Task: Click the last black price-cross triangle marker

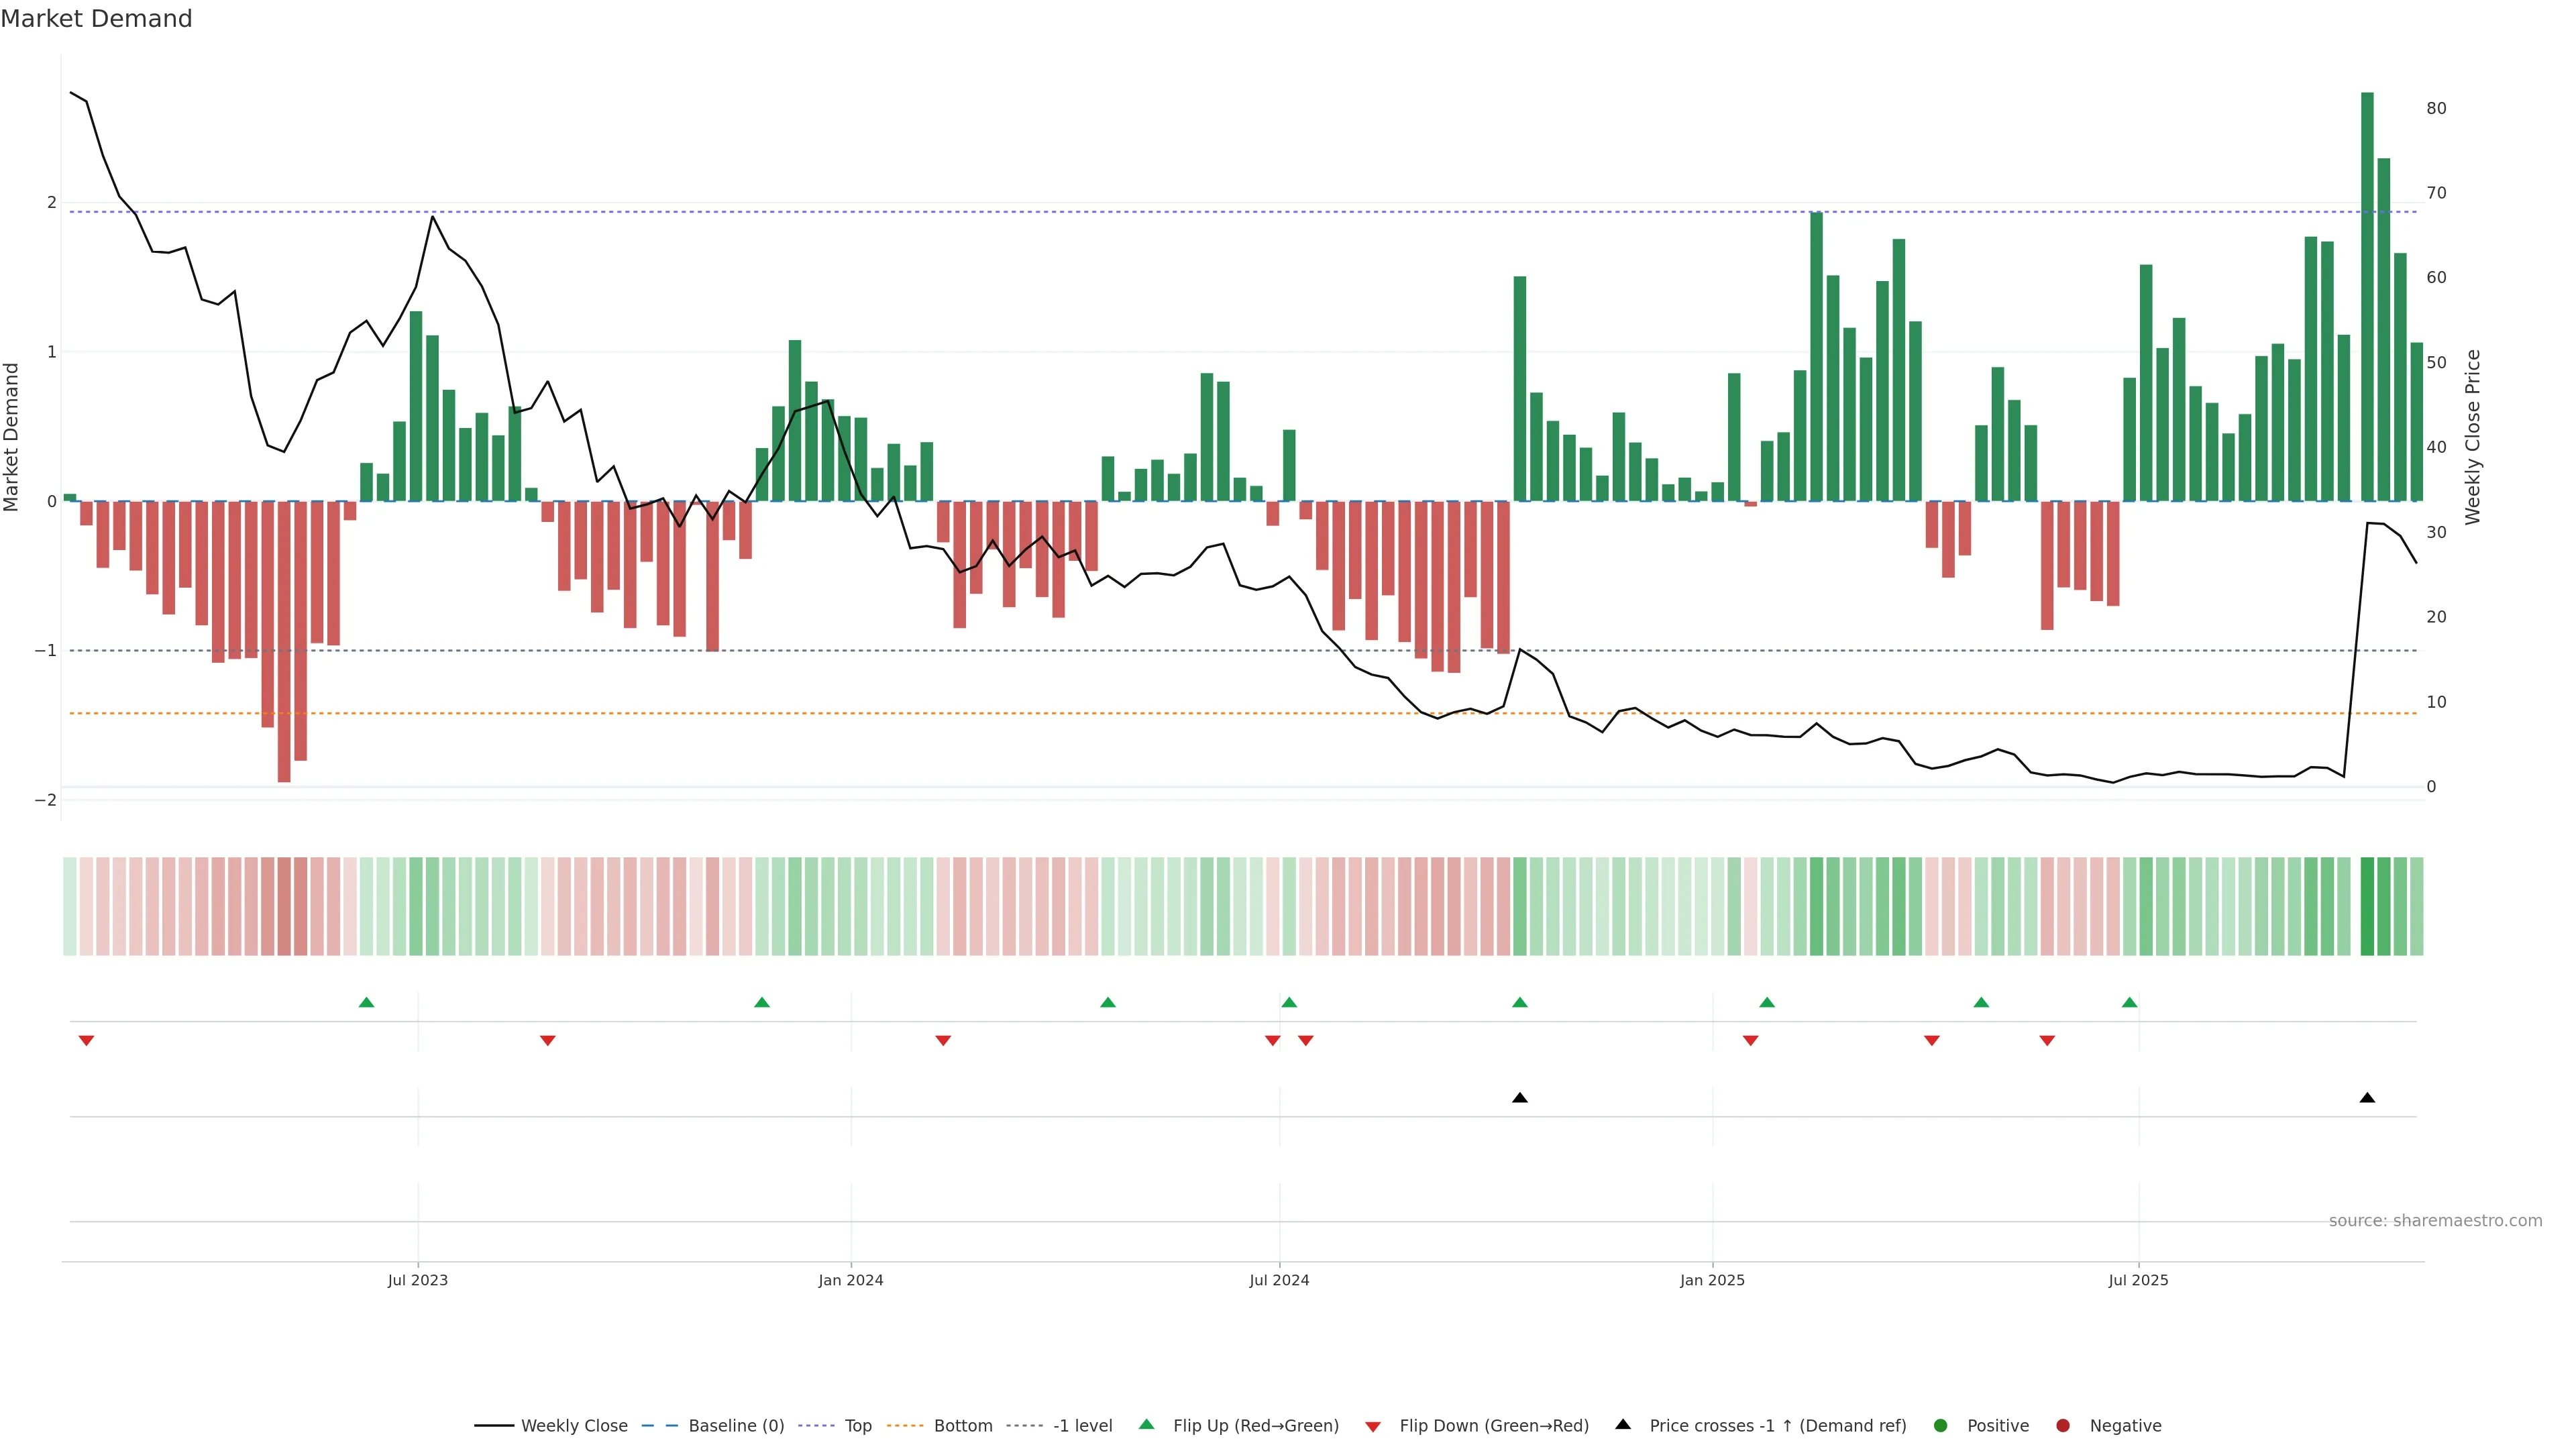Action: (x=2367, y=1098)
